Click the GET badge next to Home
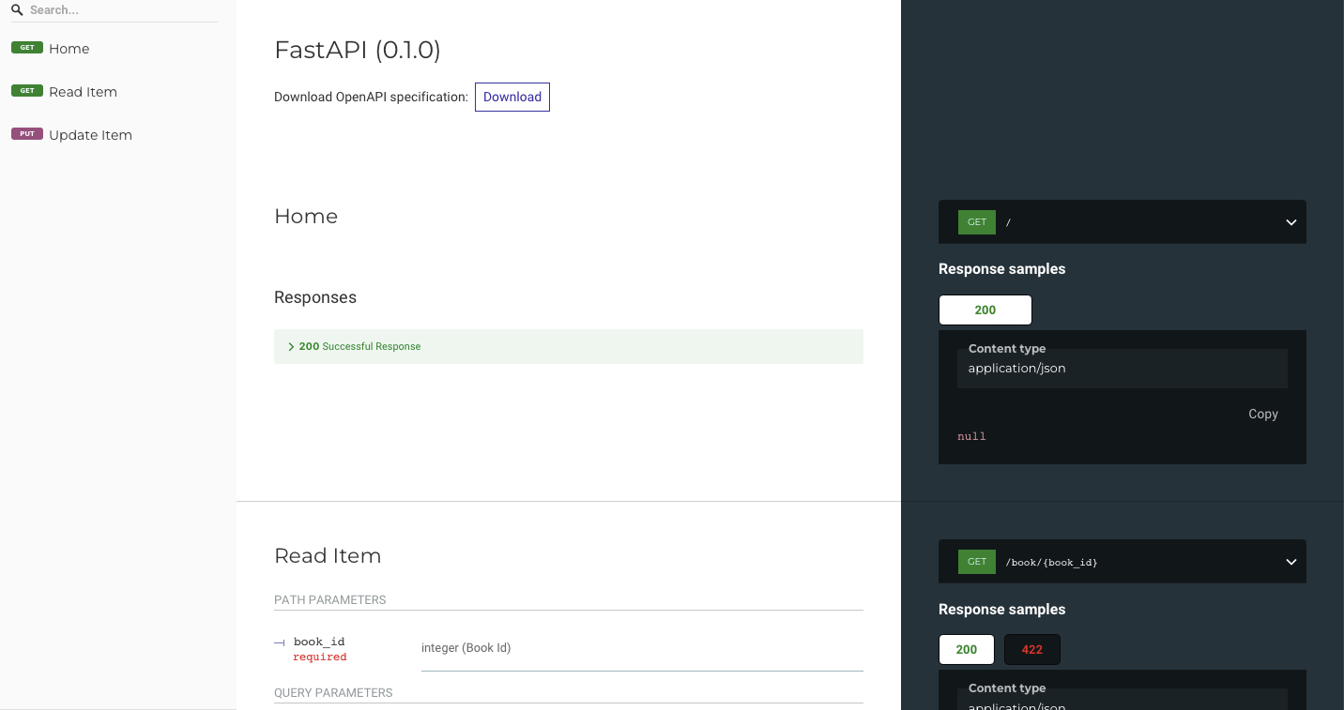The width and height of the screenshot is (1344, 710). pos(27,48)
